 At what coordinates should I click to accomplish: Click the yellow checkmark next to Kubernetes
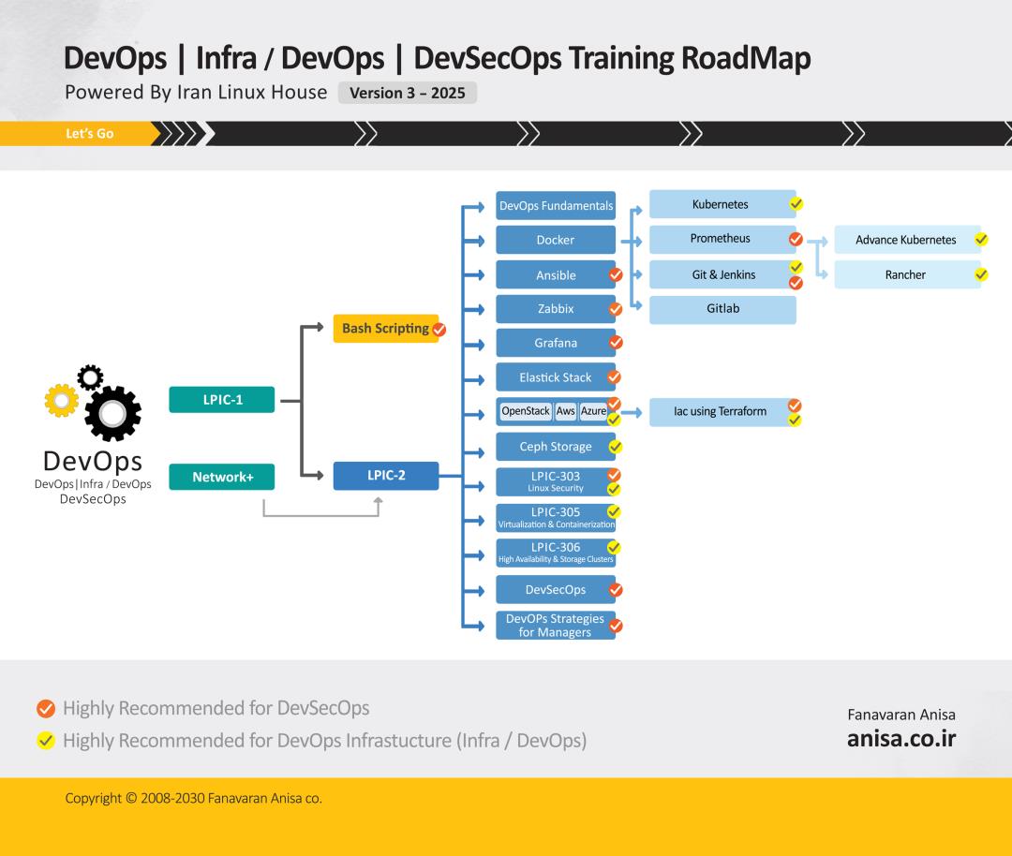point(796,203)
